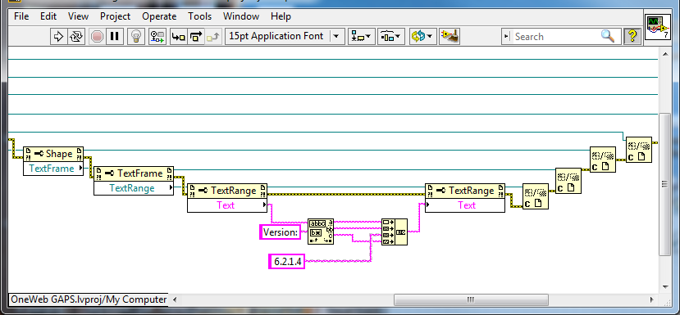Toggle Highlight Execution light bulb
This screenshot has width=680, height=315.
[x=137, y=36]
